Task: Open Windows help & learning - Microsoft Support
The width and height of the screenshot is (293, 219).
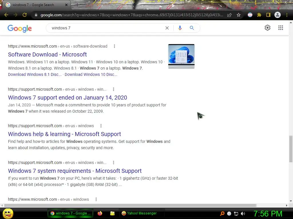Action: tap(64, 134)
